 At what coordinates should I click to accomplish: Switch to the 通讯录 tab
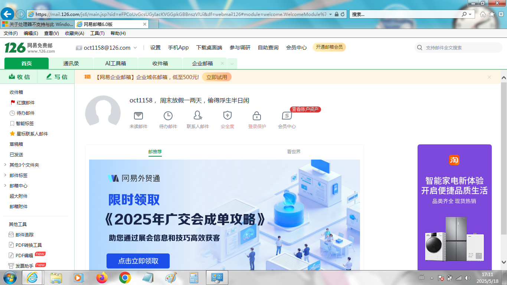point(71,63)
